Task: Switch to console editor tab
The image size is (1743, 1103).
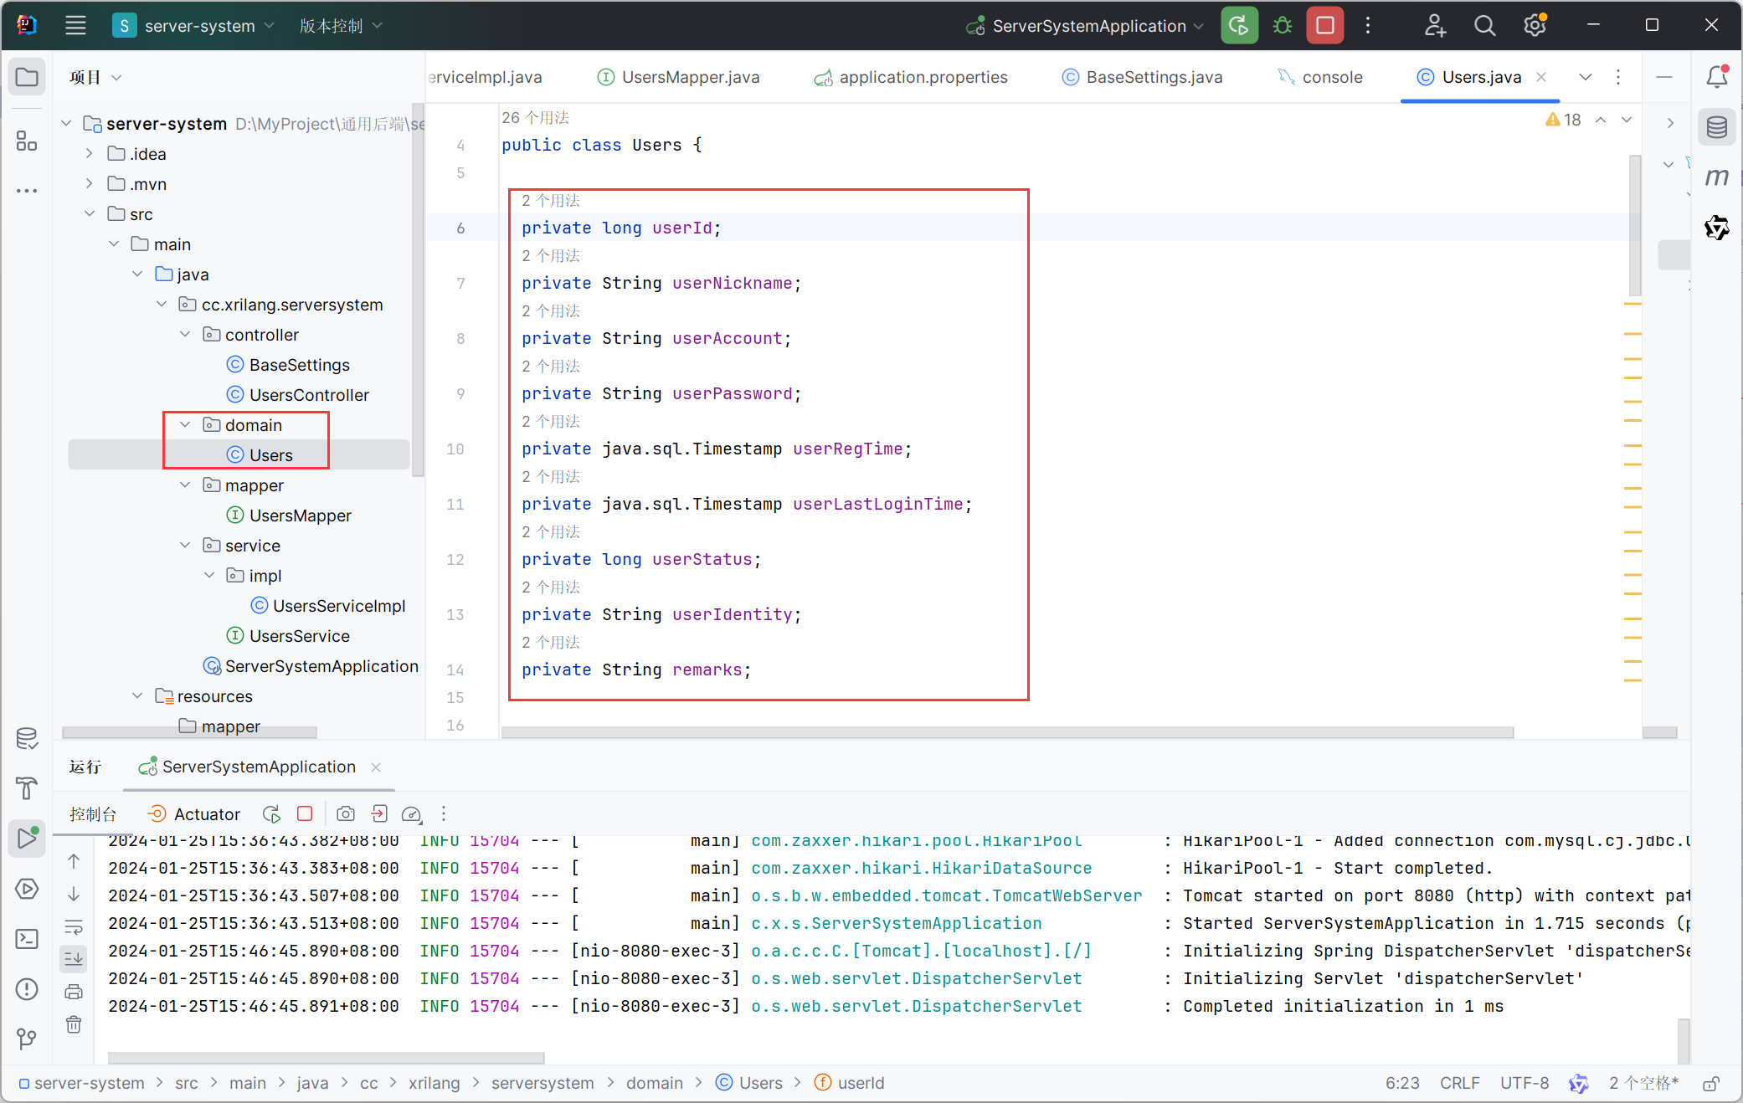Action: point(1321,77)
